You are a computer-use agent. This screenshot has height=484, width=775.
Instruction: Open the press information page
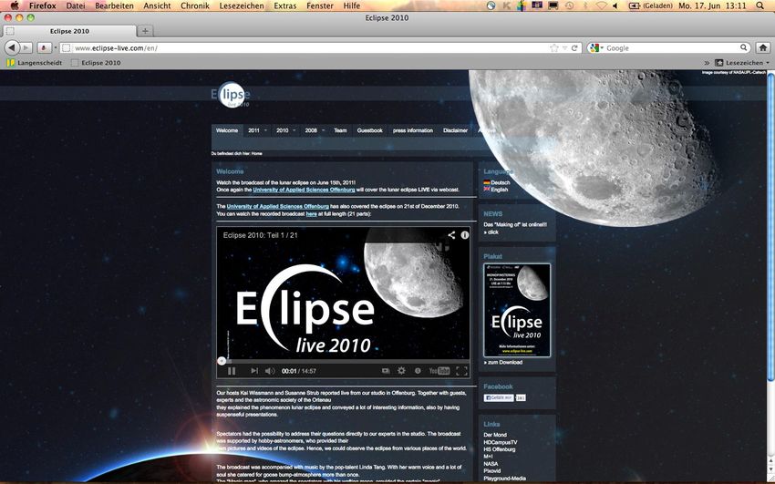[x=413, y=130]
